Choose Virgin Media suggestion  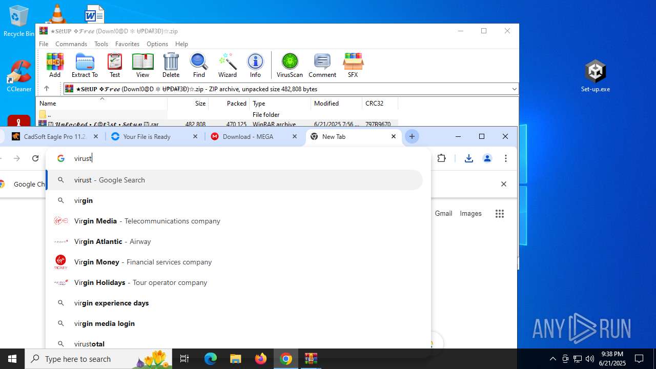[x=234, y=221]
